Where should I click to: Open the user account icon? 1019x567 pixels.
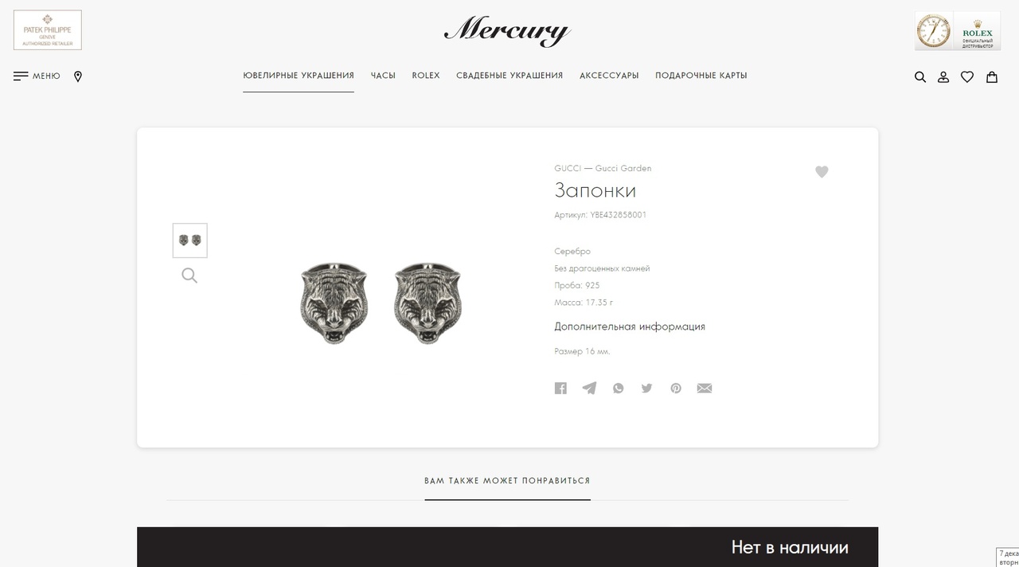click(943, 77)
